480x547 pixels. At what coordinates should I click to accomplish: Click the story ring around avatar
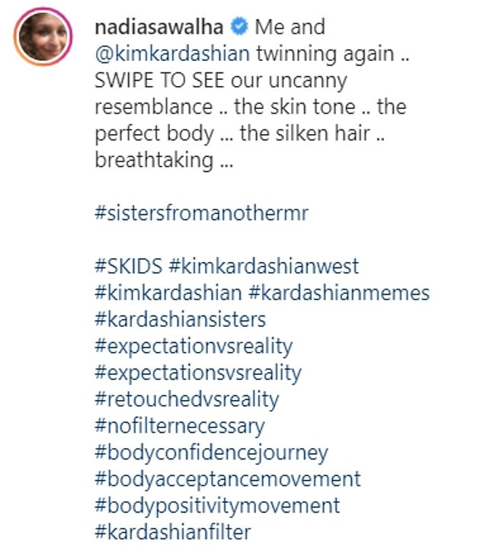[x=43, y=37]
